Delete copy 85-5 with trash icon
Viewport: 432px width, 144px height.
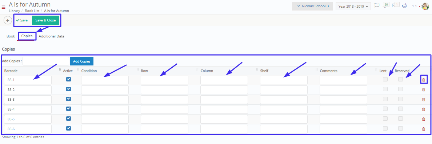[x=424, y=119]
